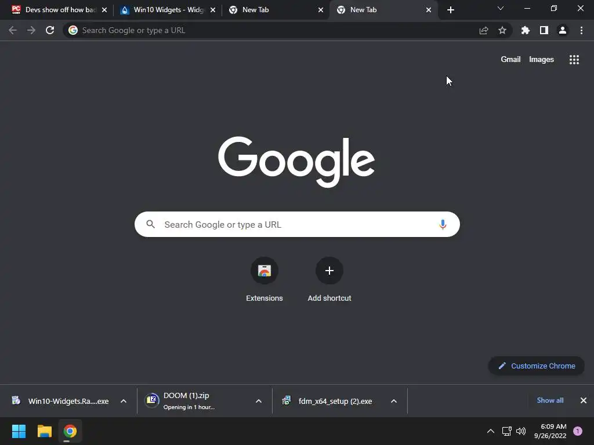Open Google Images link

[541, 60]
